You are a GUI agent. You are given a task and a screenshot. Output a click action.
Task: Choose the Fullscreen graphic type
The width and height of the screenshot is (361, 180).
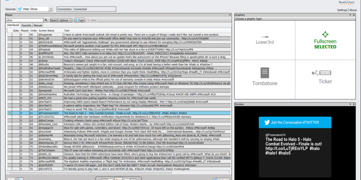[325, 40]
